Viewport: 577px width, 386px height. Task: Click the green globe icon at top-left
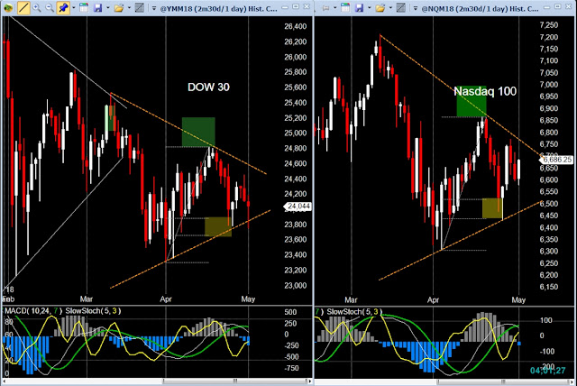click(x=7, y=8)
